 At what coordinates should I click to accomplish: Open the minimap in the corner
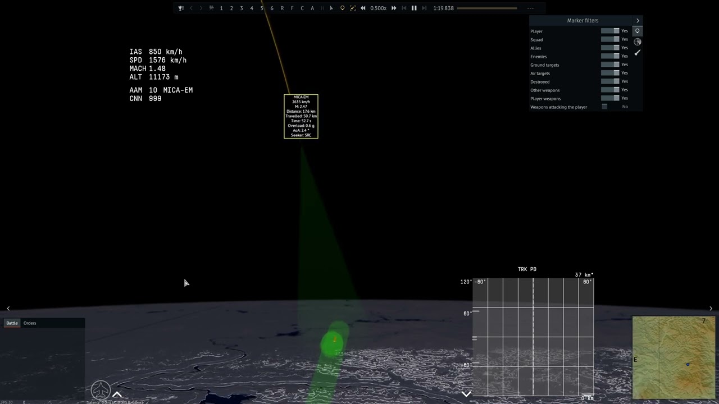[x=674, y=358]
